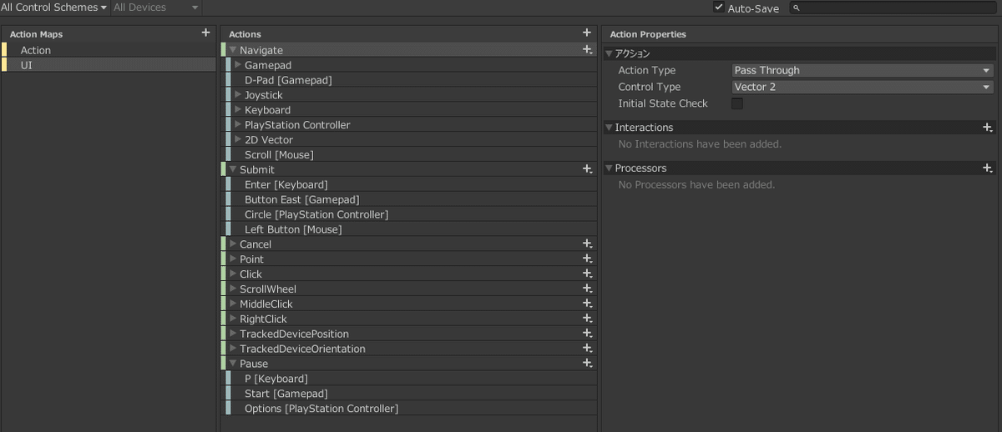Add a new action map with plus icon

[x=205, y=33]
